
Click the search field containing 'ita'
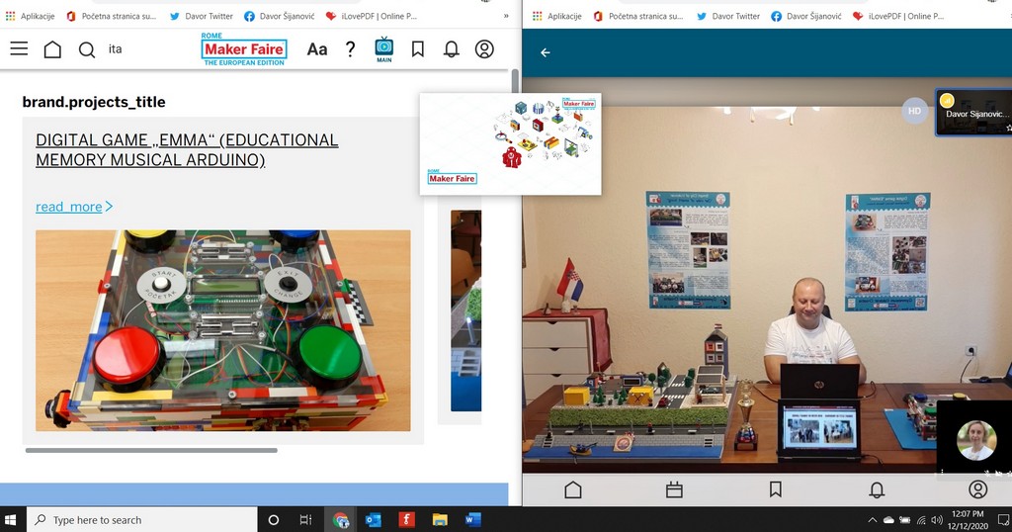pos(148,49)
